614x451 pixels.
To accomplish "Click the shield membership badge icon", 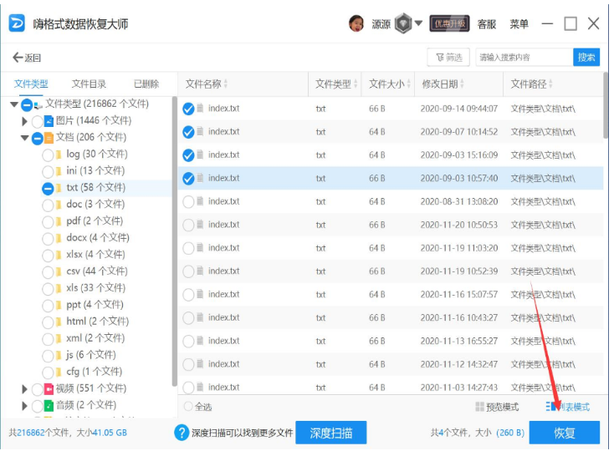I will pyautogui.click(x=402, y=23).
